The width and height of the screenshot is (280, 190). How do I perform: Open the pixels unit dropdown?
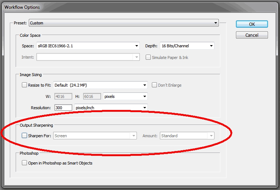pyautogui.click(x=125, y=96)
